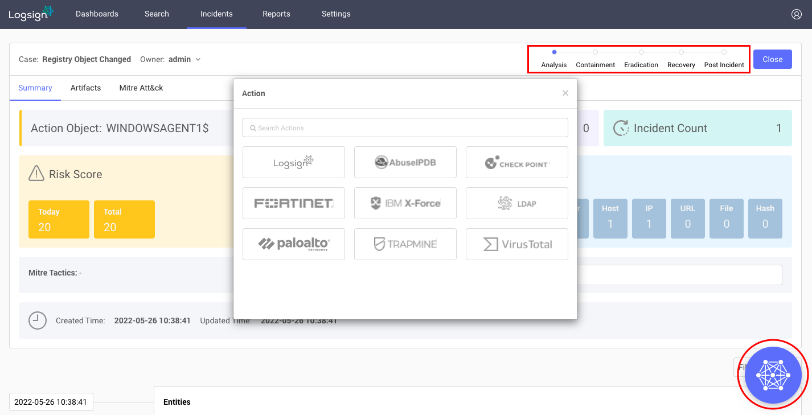Set incident stage to Eradication

(641, 59)
